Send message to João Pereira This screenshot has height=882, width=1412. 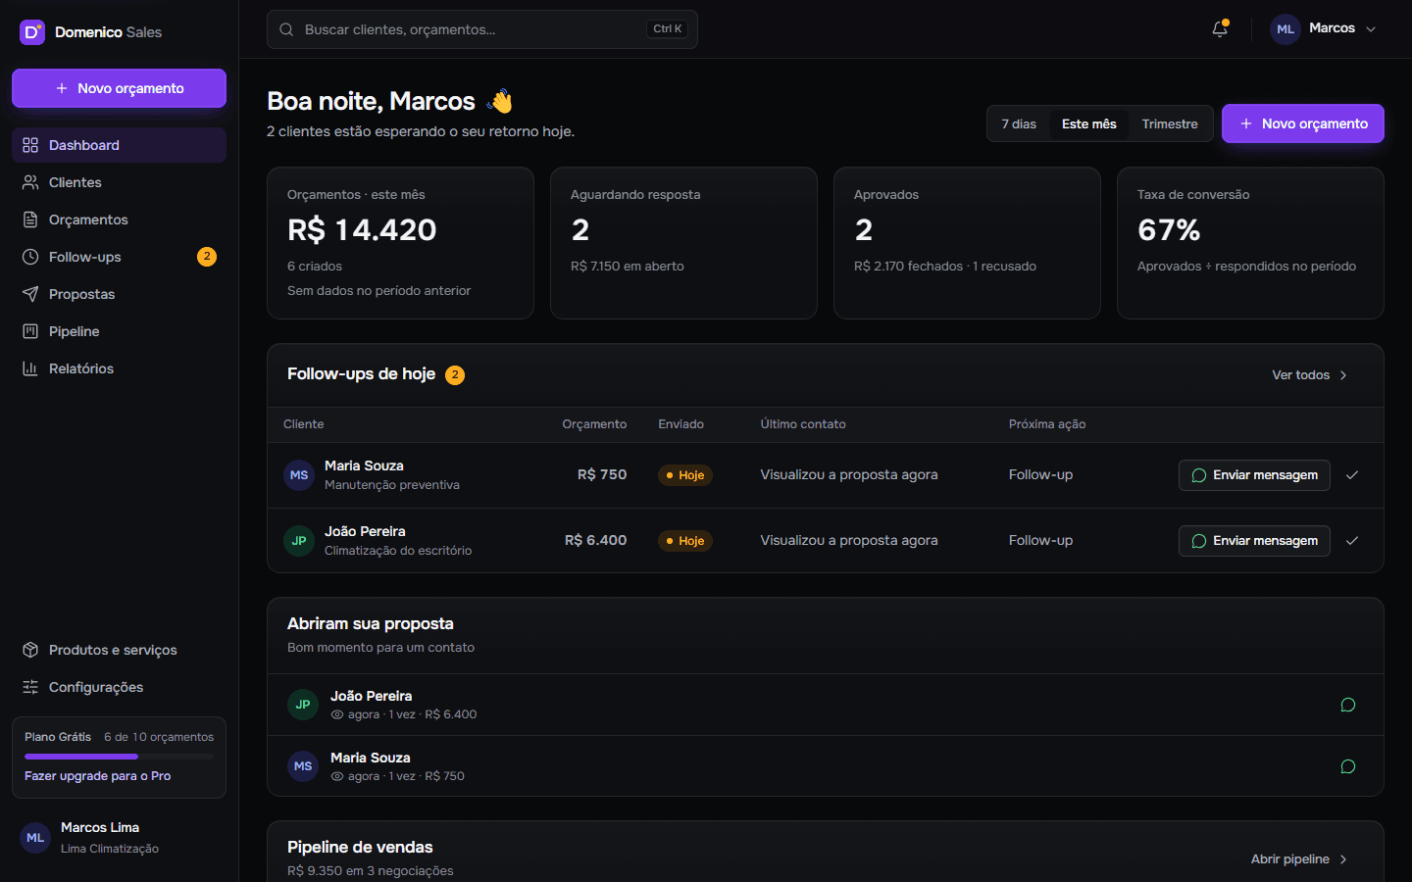click(x=1254, y=541)
